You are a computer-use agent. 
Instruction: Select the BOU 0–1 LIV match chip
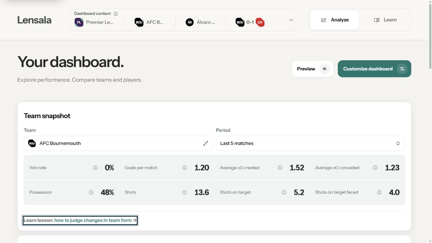coord(250,22)
